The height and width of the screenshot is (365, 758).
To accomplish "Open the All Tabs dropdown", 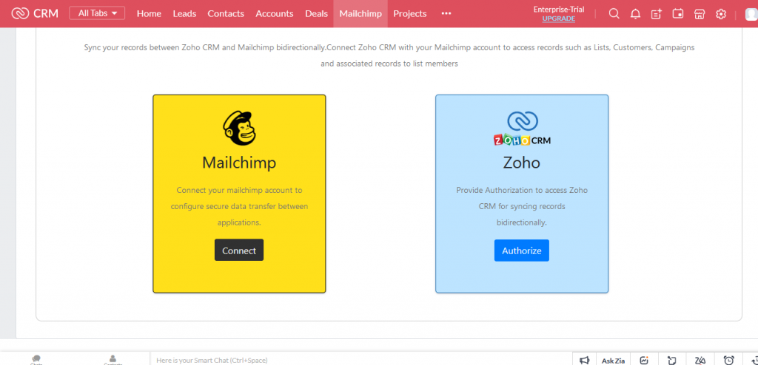I will (x=97, y=13).
